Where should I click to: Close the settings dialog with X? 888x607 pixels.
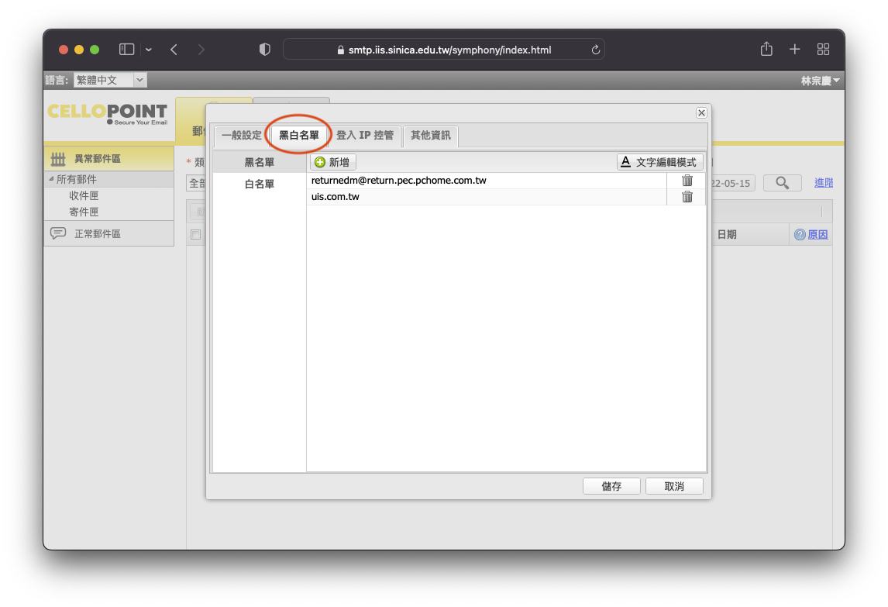pos(701,112)
